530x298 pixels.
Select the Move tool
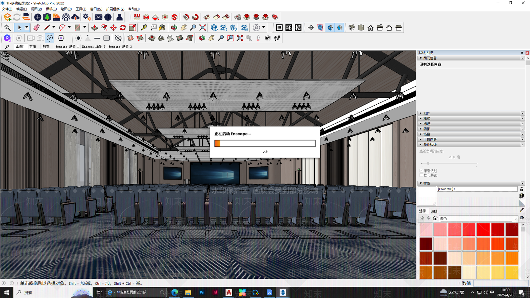[113, 27]
